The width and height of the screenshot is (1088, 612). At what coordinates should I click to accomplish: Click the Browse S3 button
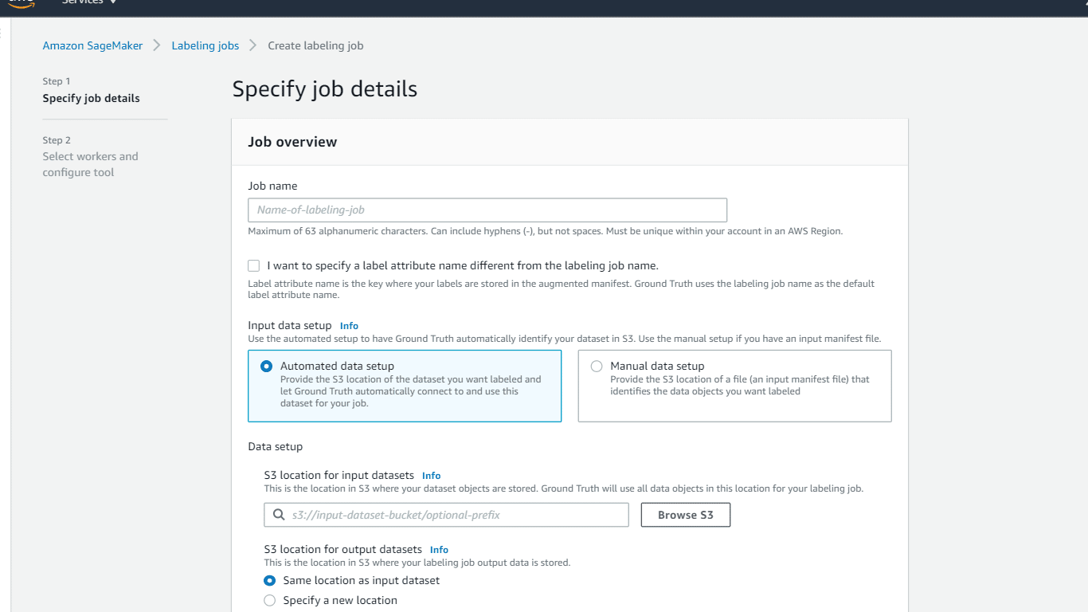pos(685,515)
